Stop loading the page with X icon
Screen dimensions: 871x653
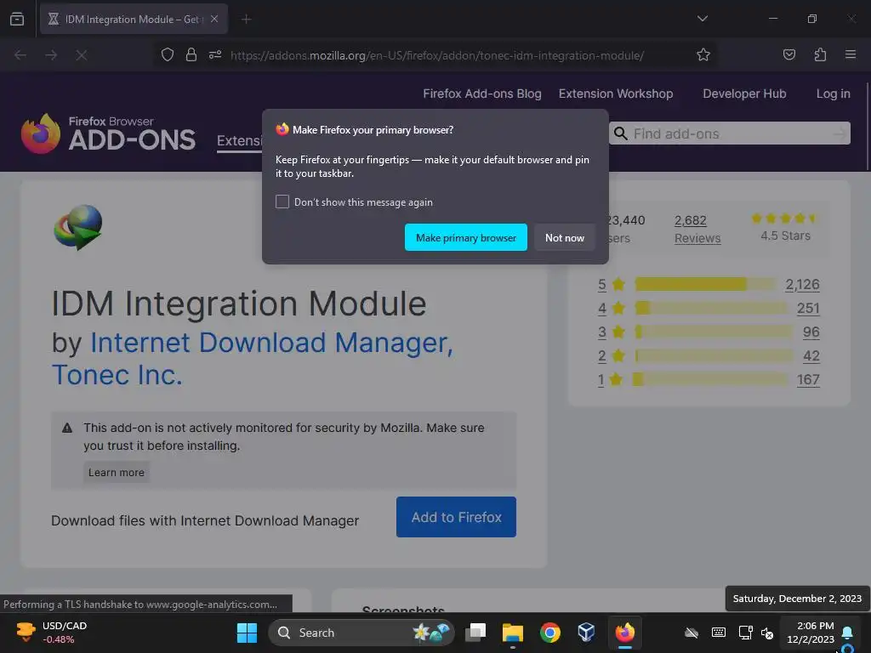81,55
